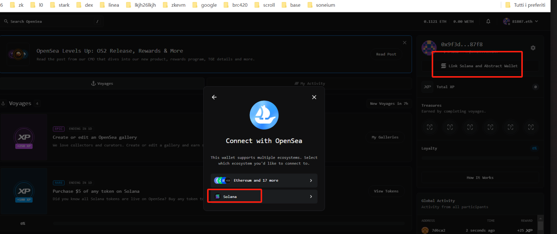This screenshot has height=234, width=557.
Task: Open the soneium bookmark folder
Action: coord(321,5)
